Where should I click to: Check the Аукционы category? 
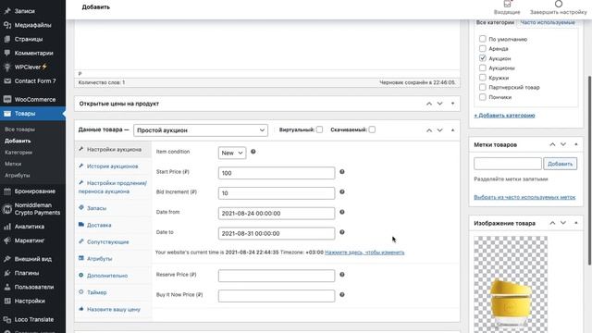tap(483, 68)
